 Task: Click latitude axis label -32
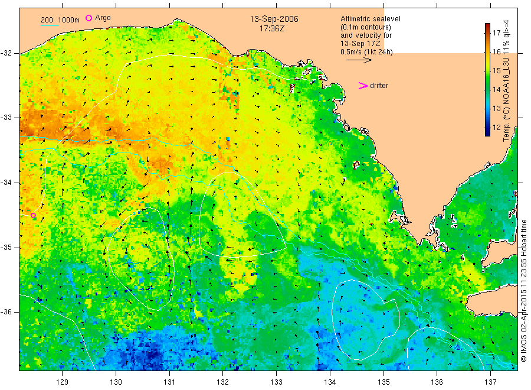(x=6, y=53)
